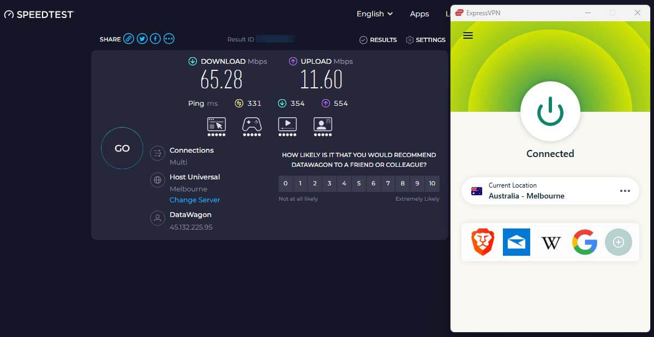Image resolution: width=654 pixels, height=337 pixels.
Task: Click the UPLOAD Mbps label
Action: coord(327,61)
